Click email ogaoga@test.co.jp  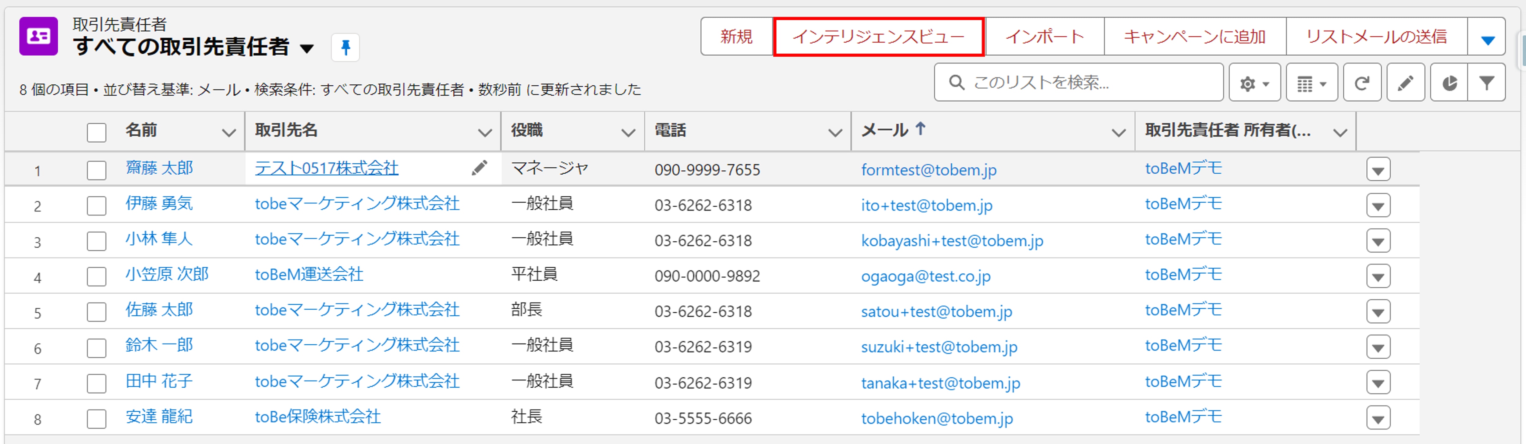925,277
